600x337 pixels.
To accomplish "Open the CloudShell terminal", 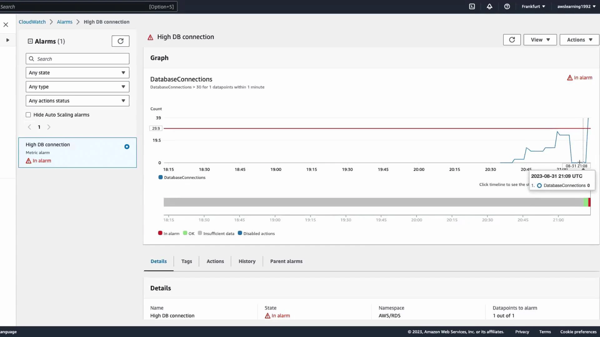I will click(472, 6).
